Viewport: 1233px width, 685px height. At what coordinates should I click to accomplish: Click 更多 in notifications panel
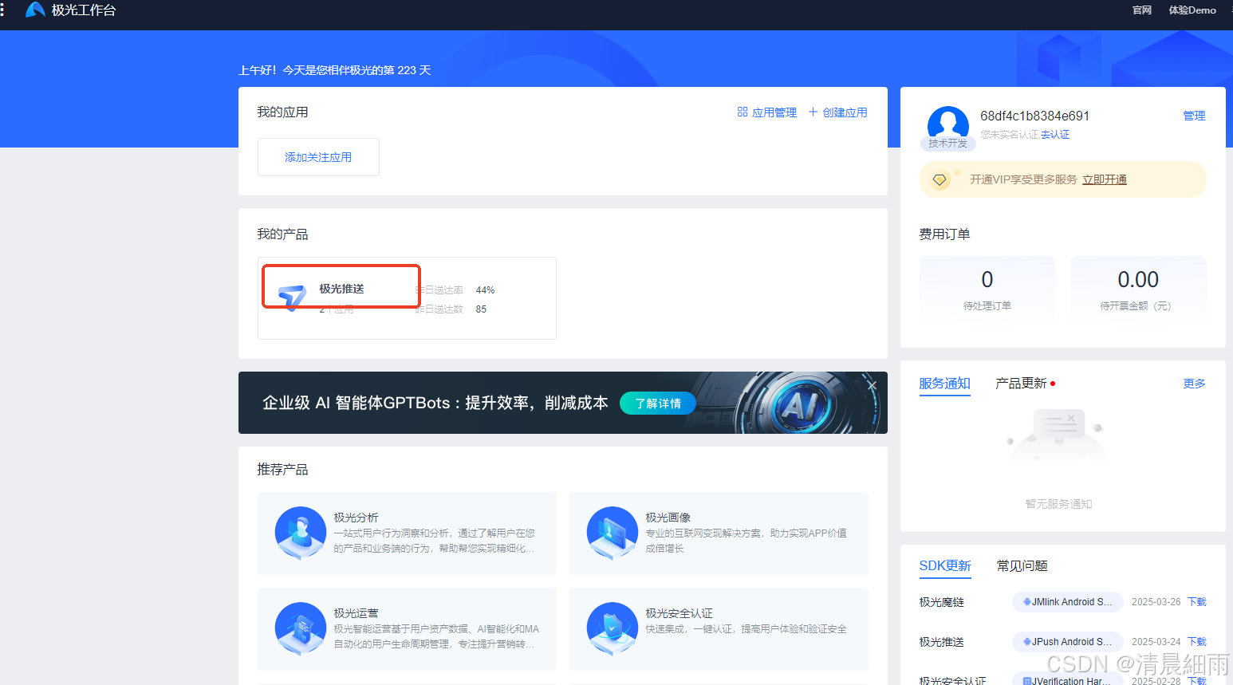click(1194, 384)
